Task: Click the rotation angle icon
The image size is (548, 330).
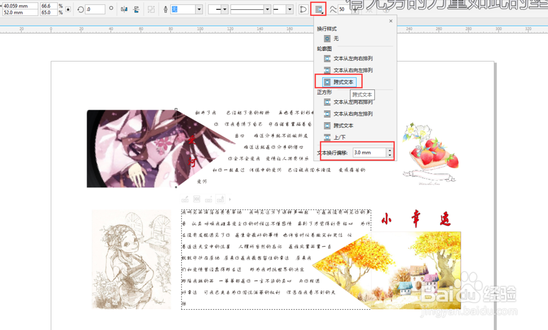Action: point(81,9)
